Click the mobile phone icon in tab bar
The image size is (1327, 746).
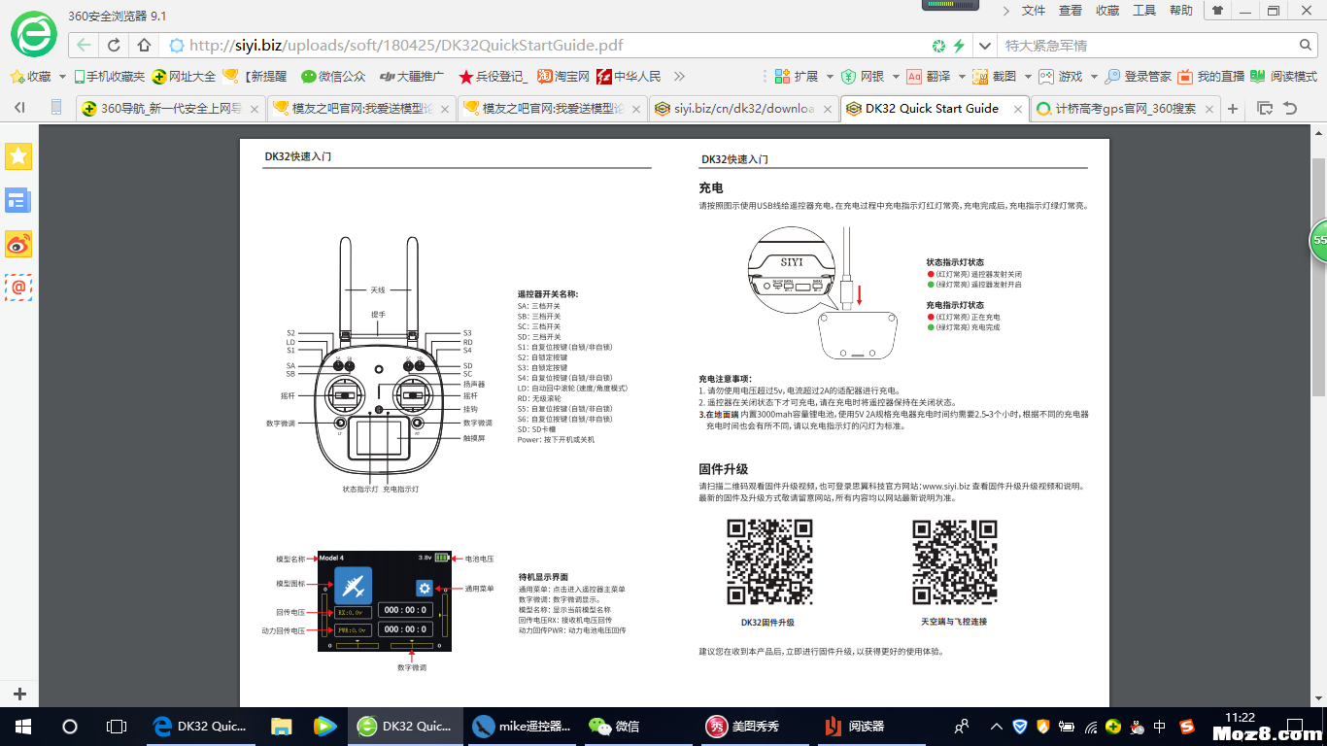[56, 108]
